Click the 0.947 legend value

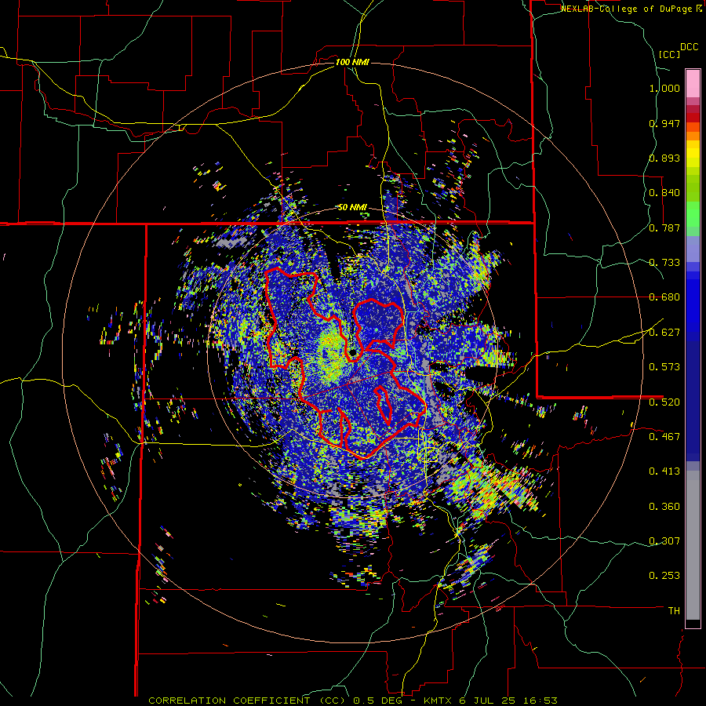click(x=664, y=123)
